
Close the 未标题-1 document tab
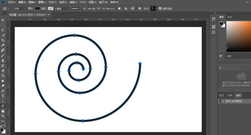click(49, 15)
